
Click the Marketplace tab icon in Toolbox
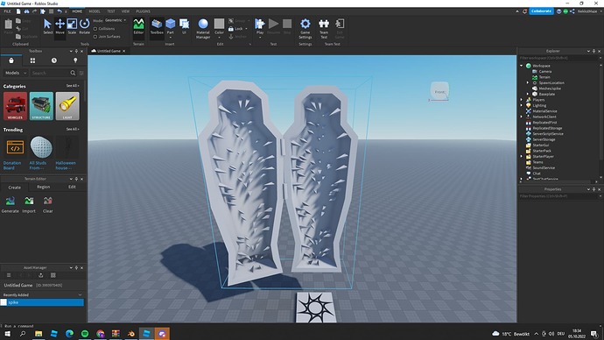[11, 60]
